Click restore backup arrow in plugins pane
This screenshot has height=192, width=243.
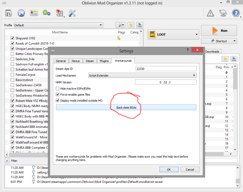point(225,59)
